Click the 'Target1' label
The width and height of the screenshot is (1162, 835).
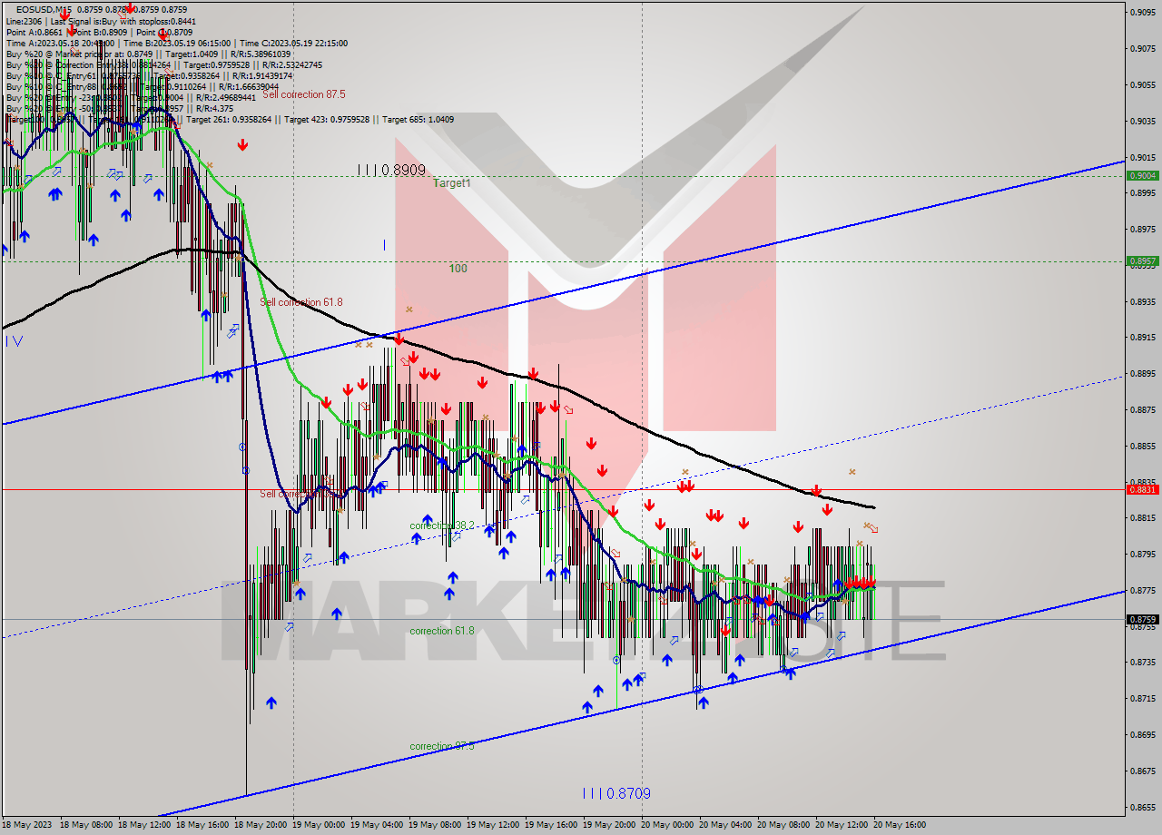[451, 183]
